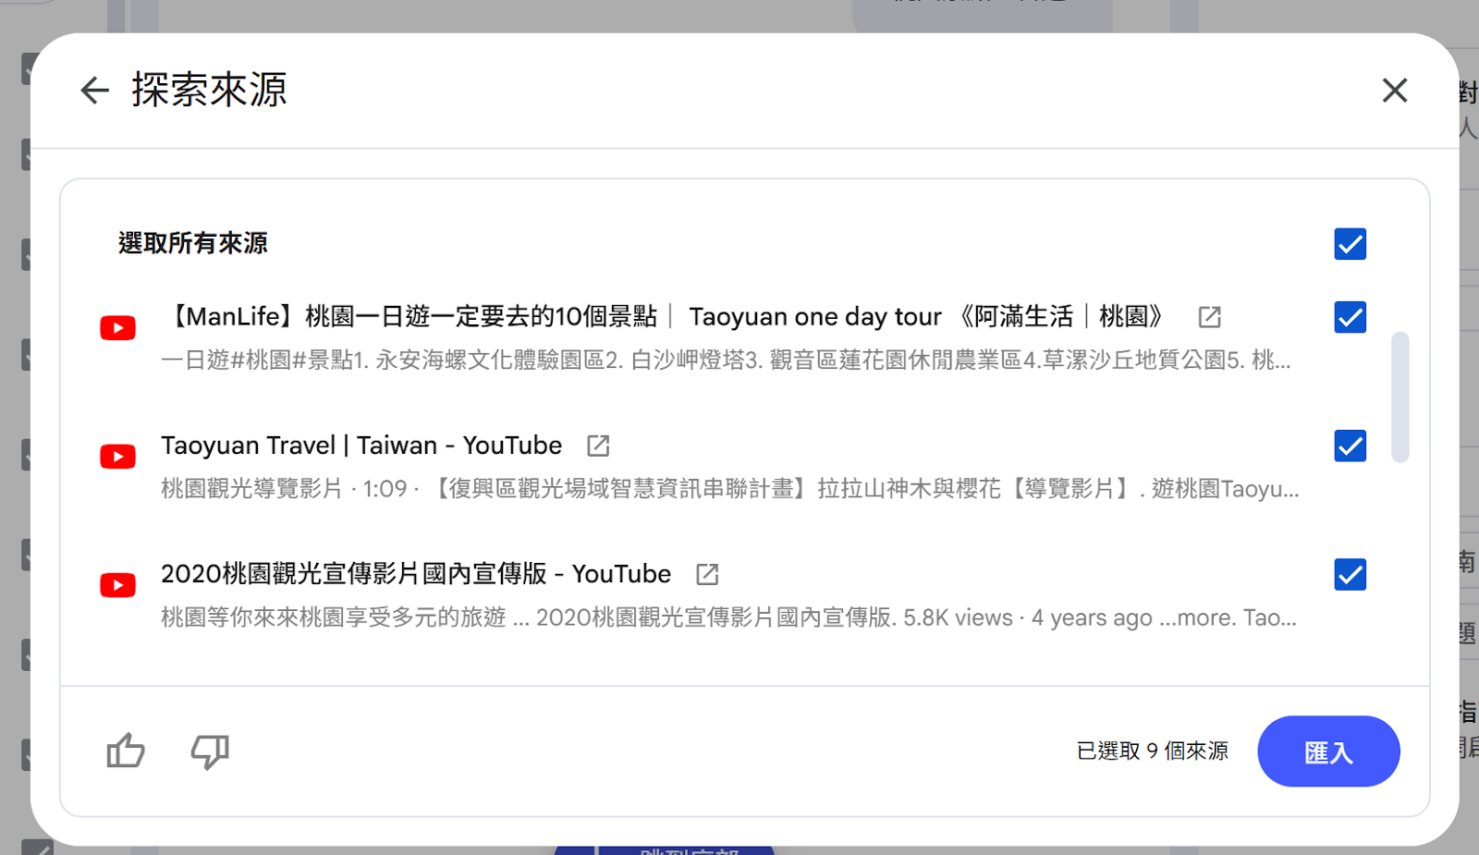This screenshot has width=1479, height=855.
Task: Close the 探索來源 dialog
Action: tap(1395, 91)
